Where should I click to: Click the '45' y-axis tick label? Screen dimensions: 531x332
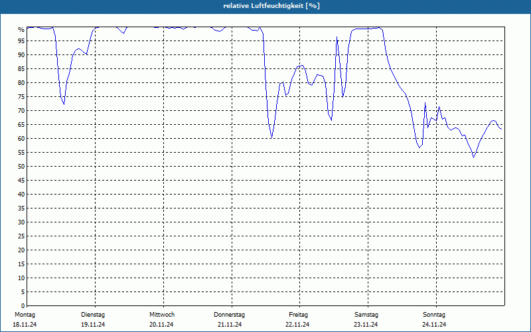tap(21, 181)
